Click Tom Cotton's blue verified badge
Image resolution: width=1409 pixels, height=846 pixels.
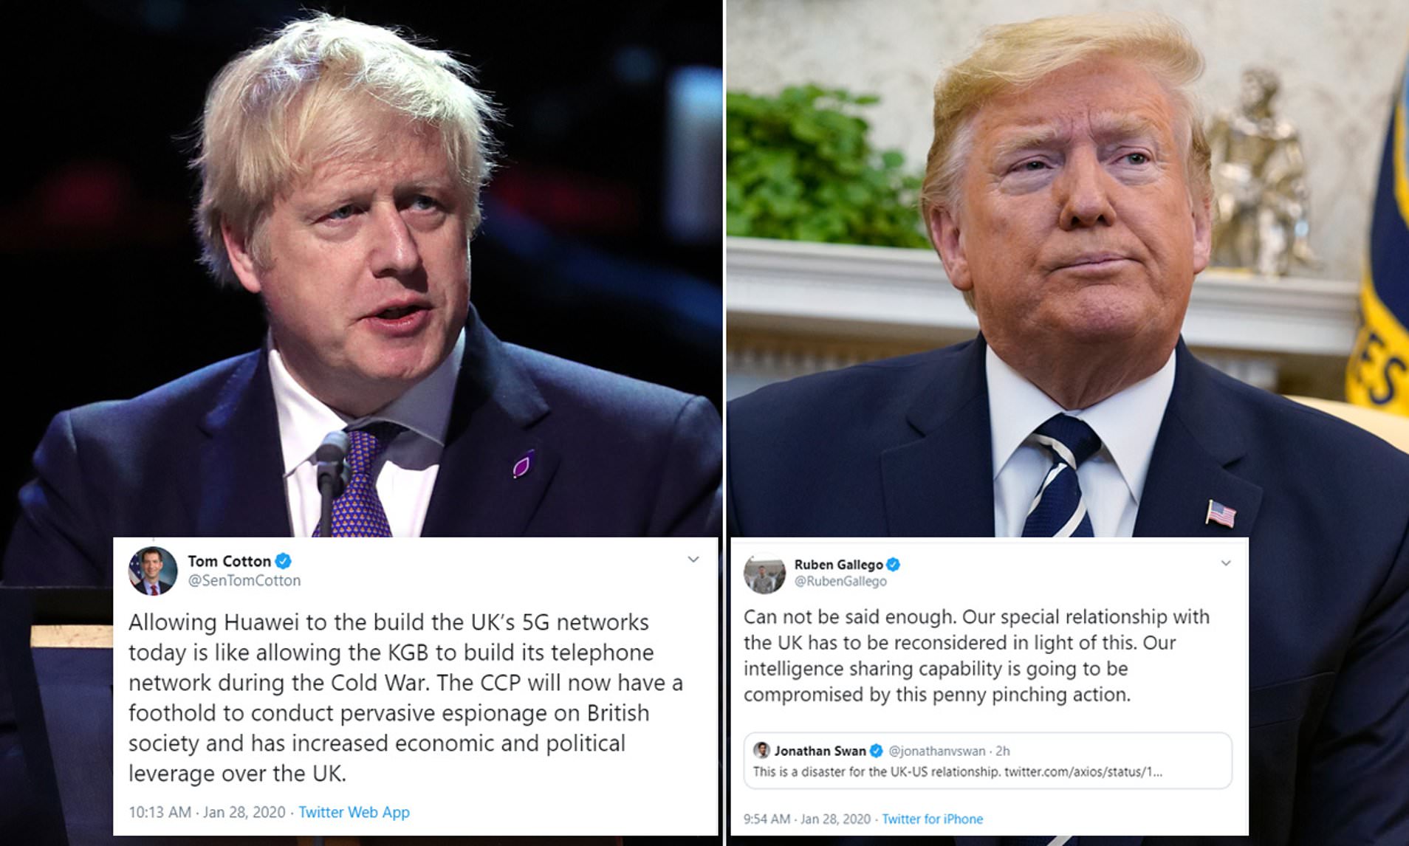[x=283, y=561]
